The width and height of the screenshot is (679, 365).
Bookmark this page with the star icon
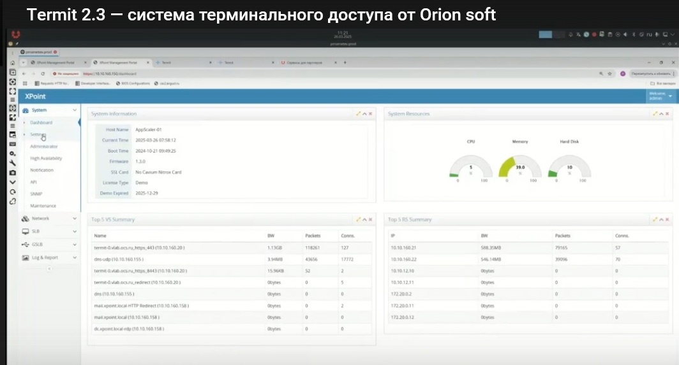click(x=609, y=74)
